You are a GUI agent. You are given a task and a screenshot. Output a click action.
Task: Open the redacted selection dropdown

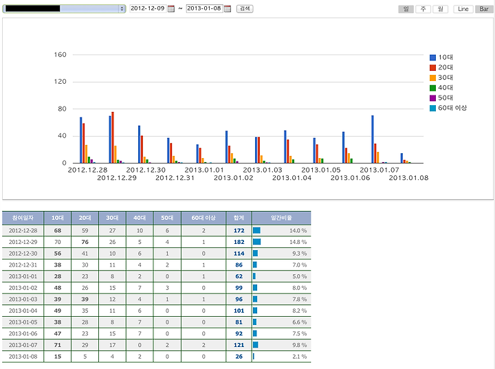click(x=65, y=8)
